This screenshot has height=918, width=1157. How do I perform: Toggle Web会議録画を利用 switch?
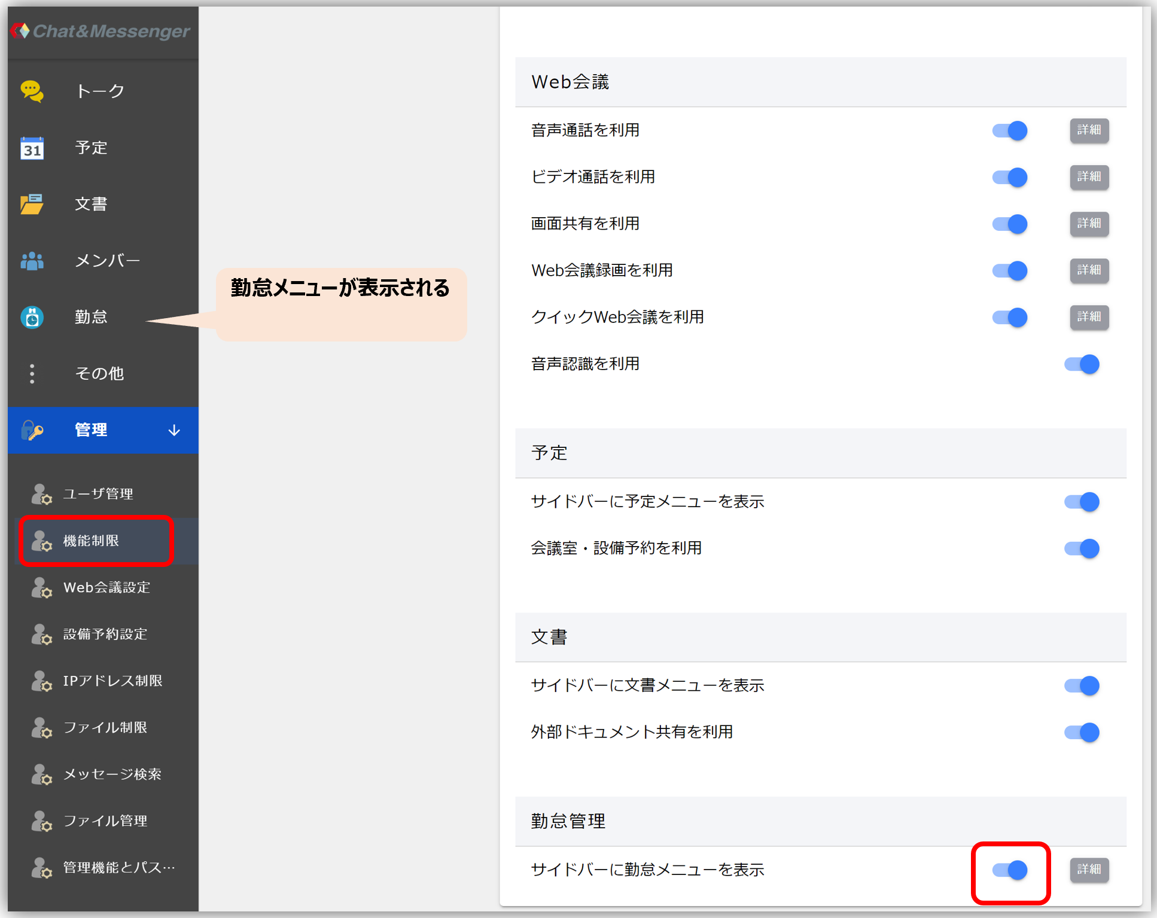1010,270
